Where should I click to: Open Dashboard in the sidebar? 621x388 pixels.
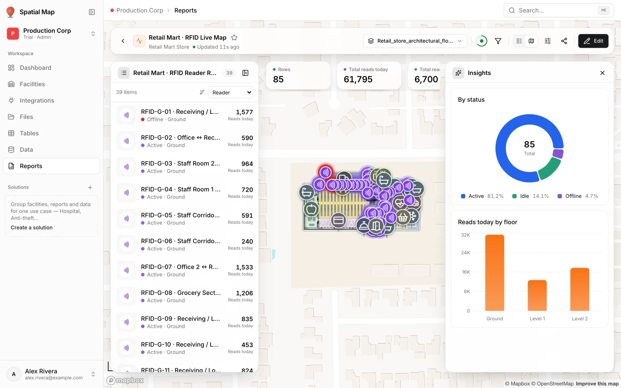pyautogui.click(x=52, y=68)
